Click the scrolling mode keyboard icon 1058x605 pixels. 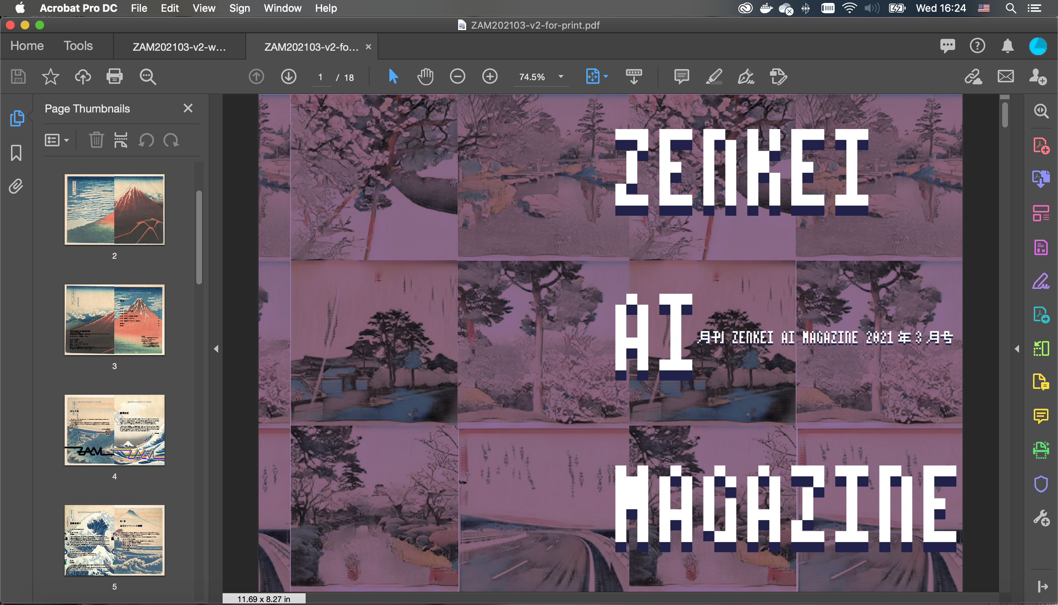(x=634, y=77)
